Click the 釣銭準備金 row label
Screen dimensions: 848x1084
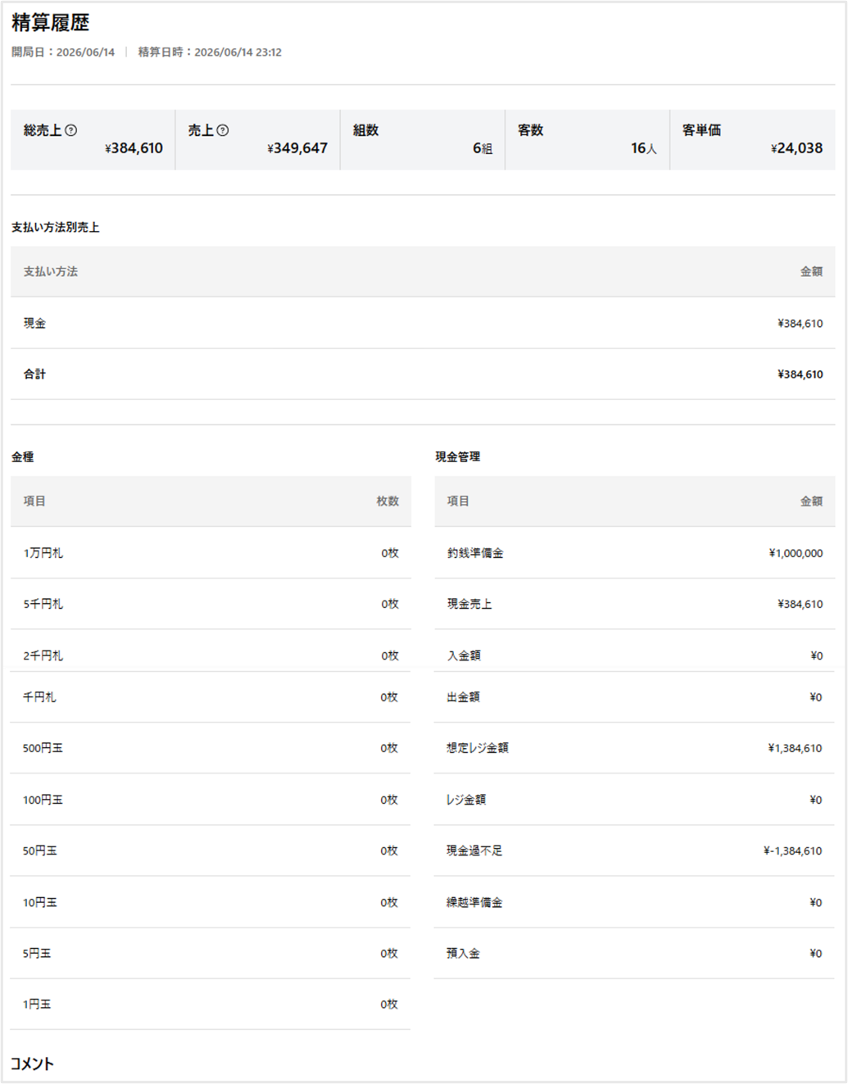(475, 553)
